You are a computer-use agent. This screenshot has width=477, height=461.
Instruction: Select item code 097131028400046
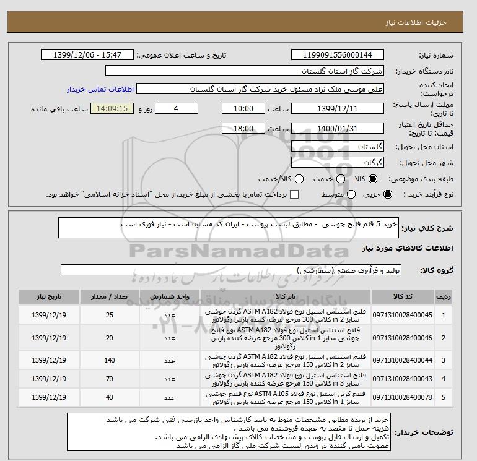coord(402,338)
